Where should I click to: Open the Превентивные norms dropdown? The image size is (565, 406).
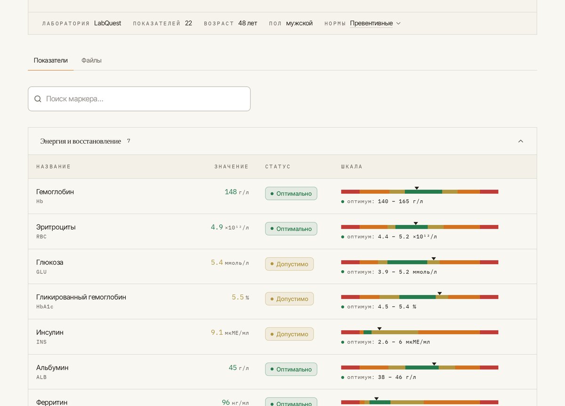(375, 23)
